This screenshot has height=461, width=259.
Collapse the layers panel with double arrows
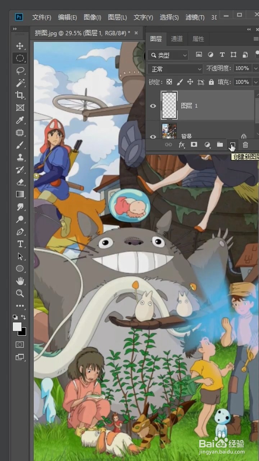tap(249, 29)
